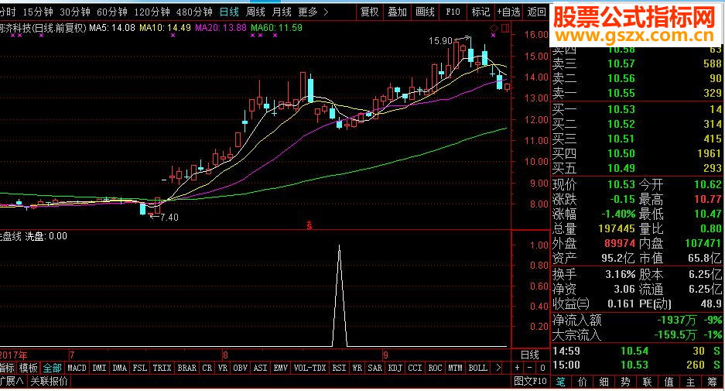
Task: Switch to the RSI indicator
Action: tap(339, 369)
